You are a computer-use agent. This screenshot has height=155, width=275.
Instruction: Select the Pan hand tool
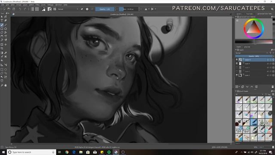tap(6, 85)
